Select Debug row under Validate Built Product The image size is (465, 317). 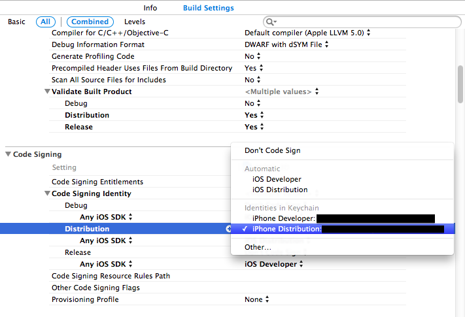76,103
